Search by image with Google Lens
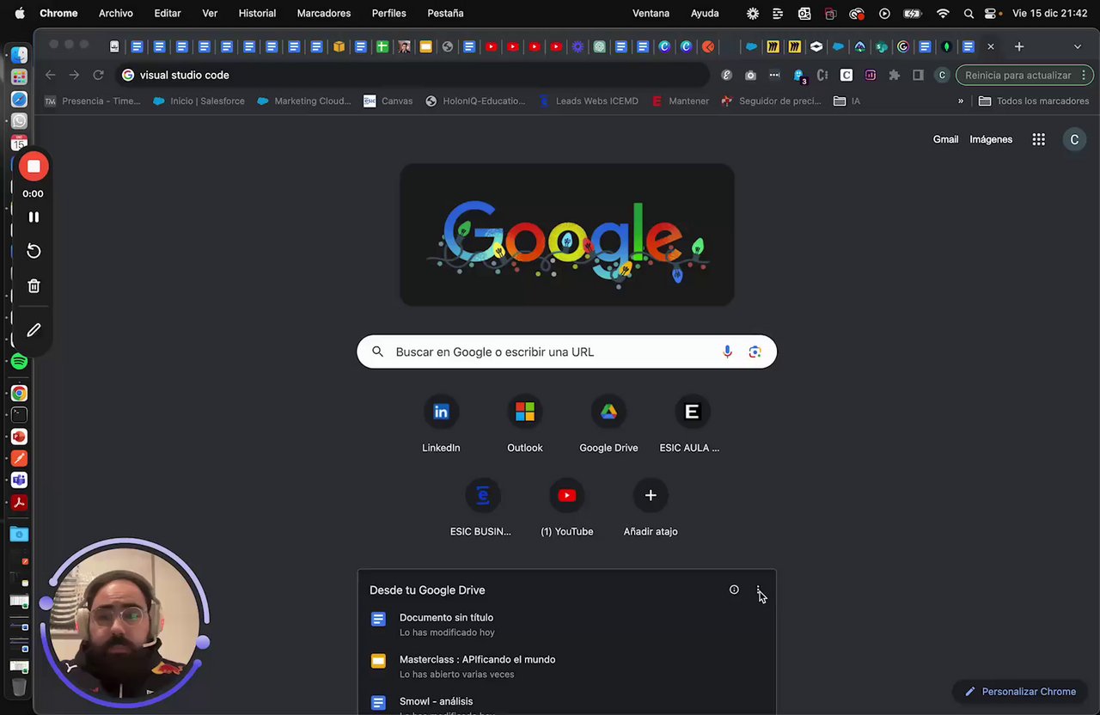This screenshot has width=1100, height=715. coord(755,351)
